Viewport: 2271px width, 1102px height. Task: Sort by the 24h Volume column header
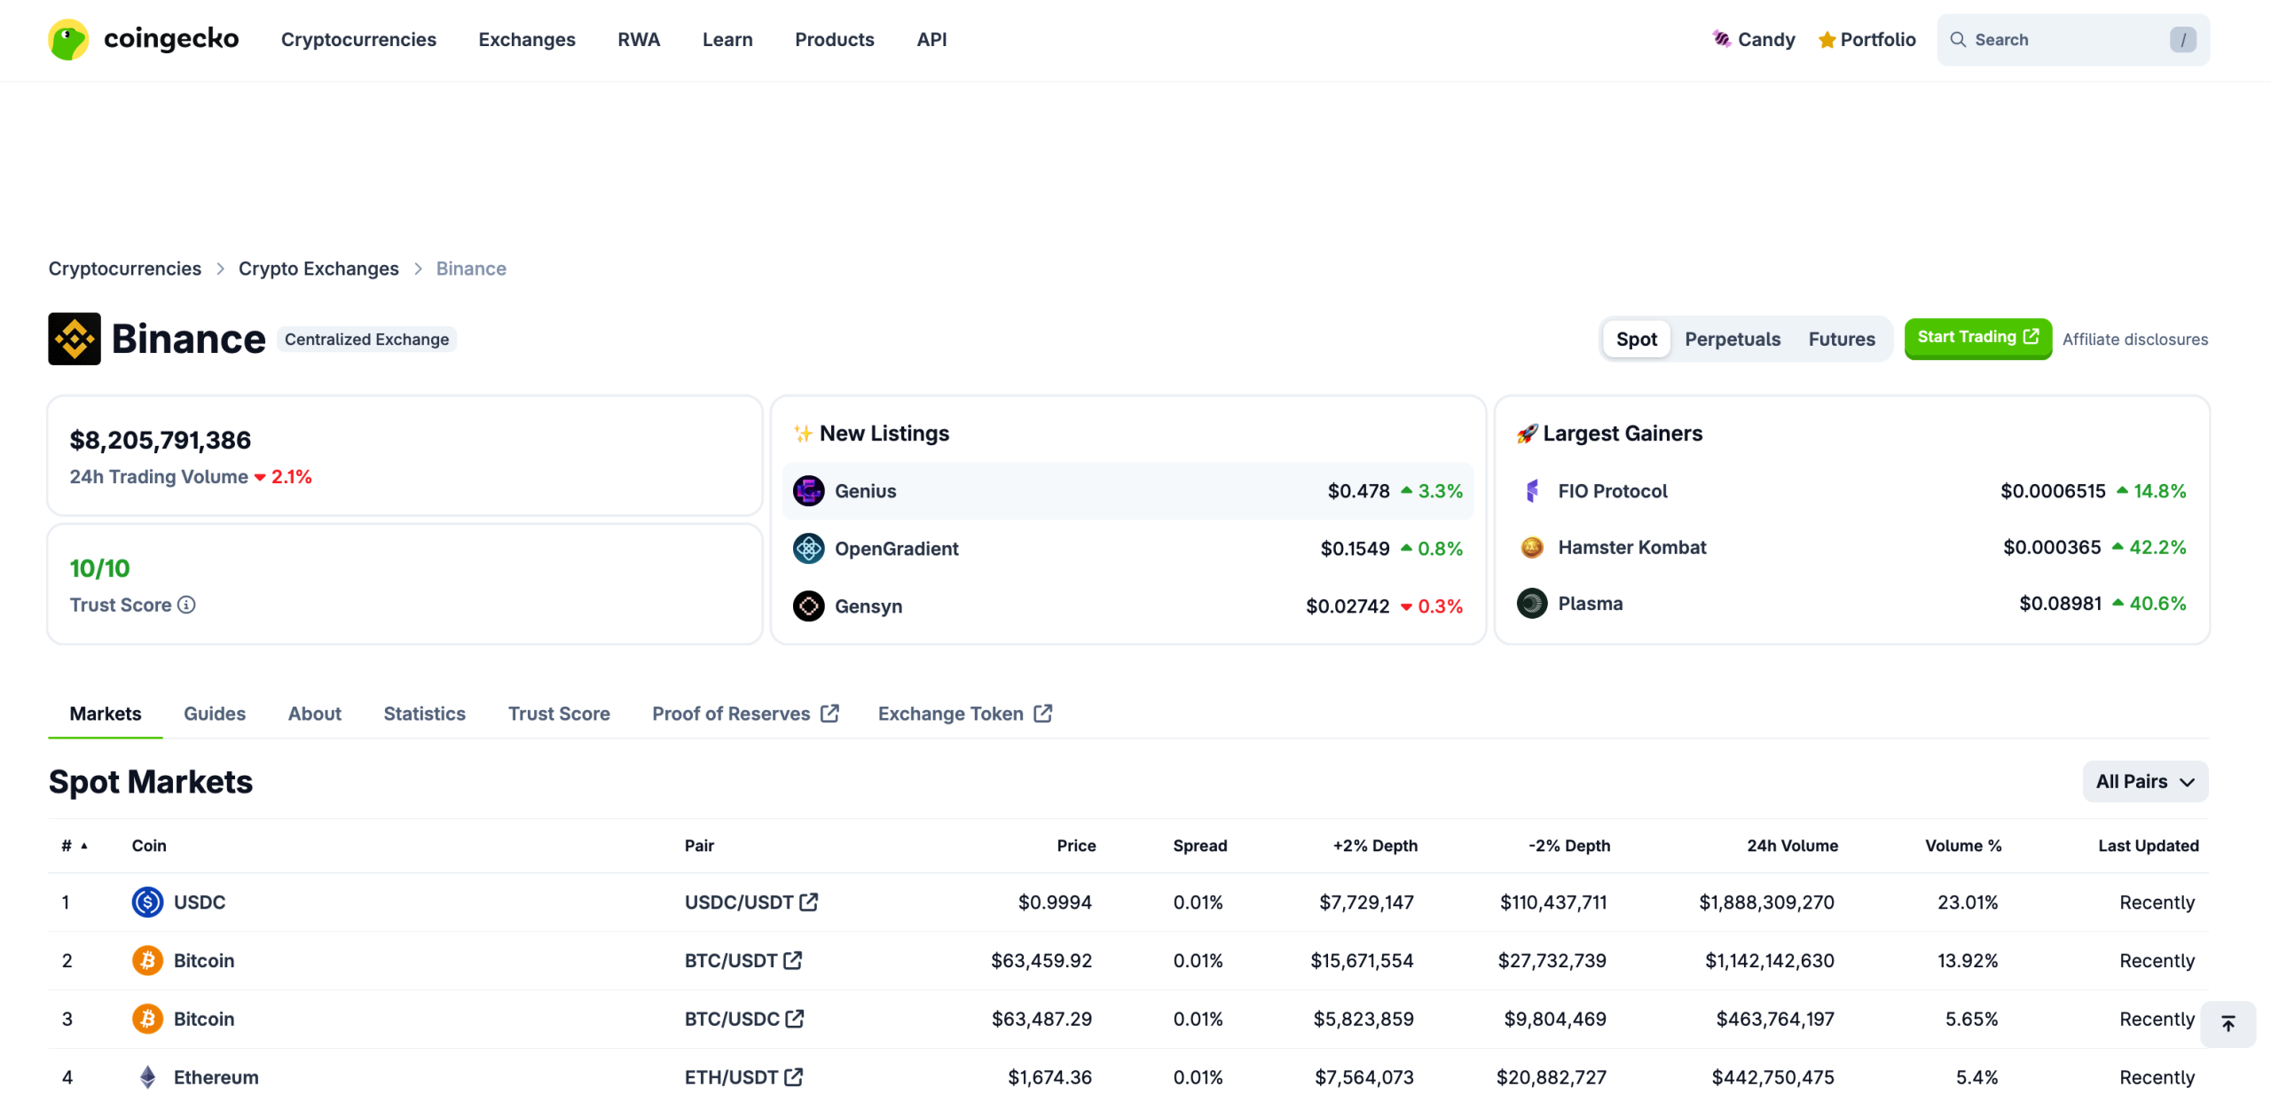(x=1792, y=847)
